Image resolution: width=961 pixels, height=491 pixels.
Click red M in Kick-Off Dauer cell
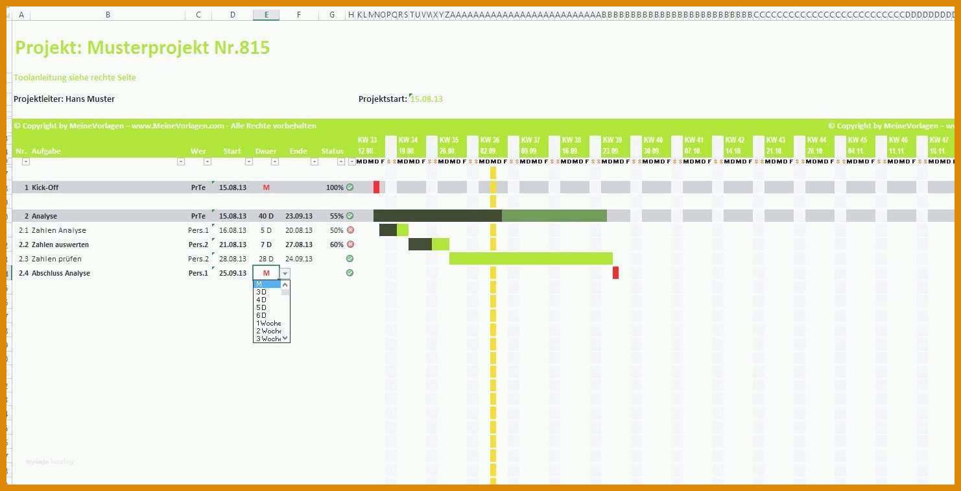(266, 187)
